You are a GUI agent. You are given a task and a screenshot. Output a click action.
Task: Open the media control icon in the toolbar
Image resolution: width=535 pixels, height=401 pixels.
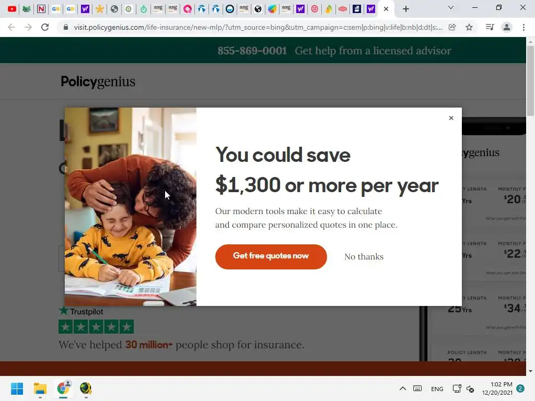pyautogui.click(x=490, y=27)
